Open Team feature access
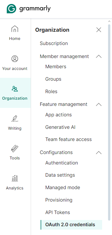 (69, 139)
